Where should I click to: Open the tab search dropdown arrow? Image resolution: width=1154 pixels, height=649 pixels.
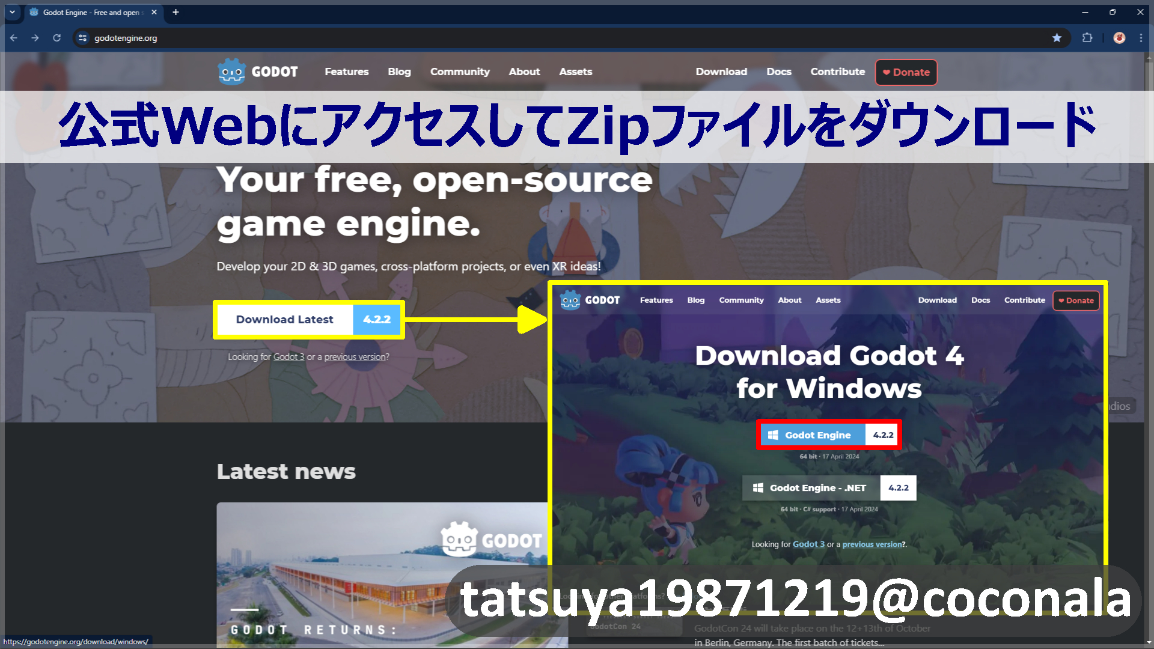pyautogui.click(x=12, y=12)
